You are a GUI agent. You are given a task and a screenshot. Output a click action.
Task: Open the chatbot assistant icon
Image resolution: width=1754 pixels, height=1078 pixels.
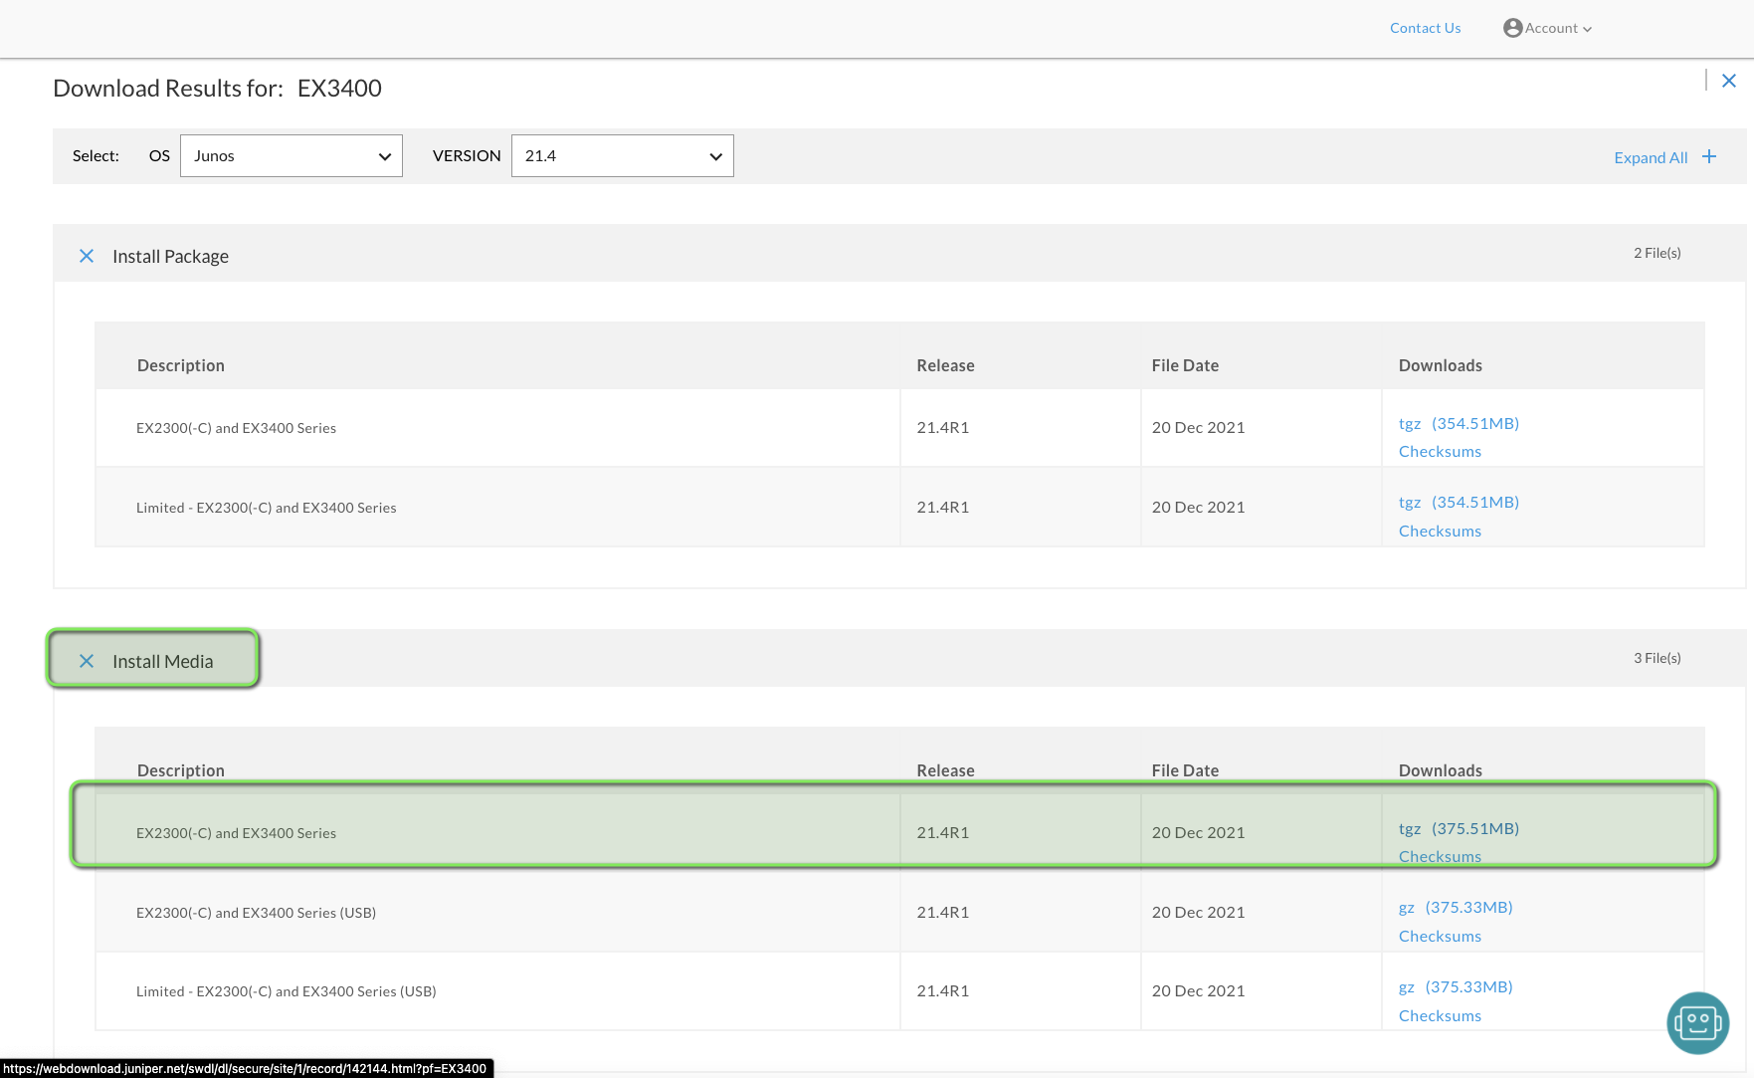pyautogui.click(x=1697, y=1022)
